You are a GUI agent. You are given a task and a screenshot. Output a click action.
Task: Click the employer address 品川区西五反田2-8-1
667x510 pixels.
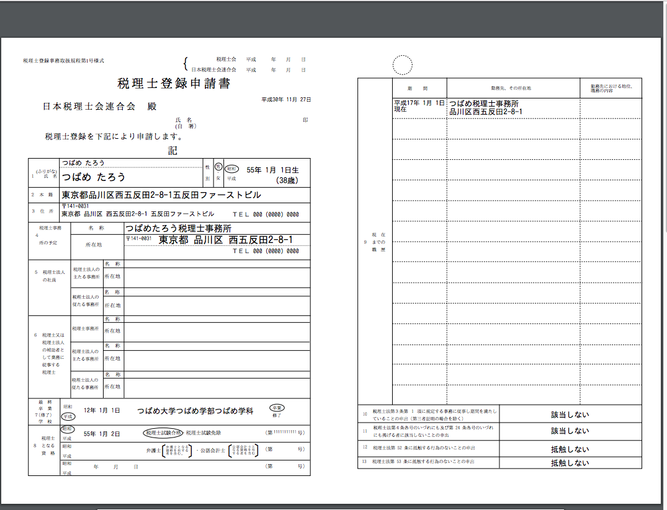coord(486,112)
